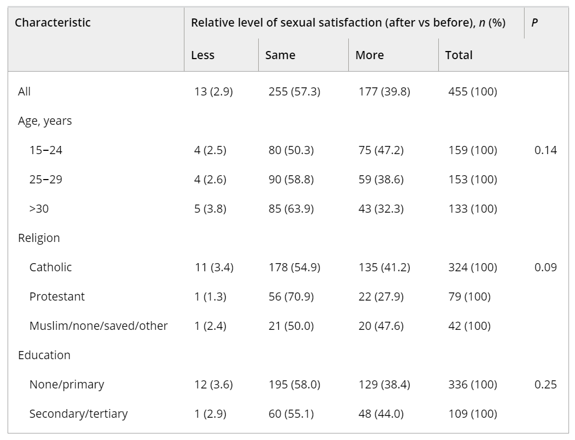Click the 0.14 P value cell

pyautogui.click(x=546, y=150)
